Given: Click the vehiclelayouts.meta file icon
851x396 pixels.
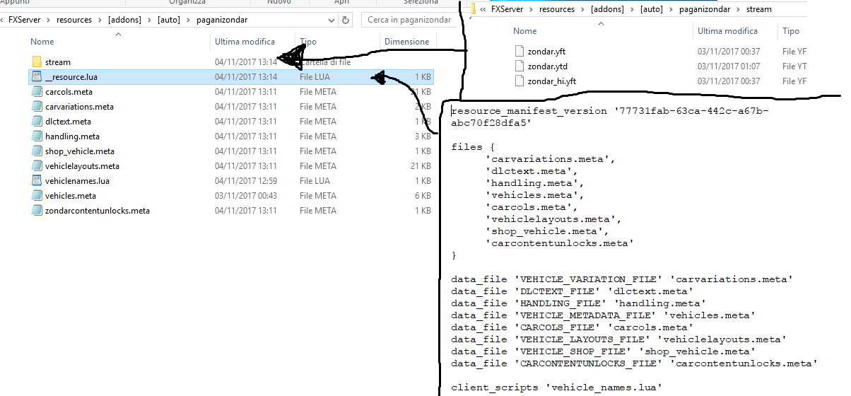Looking at the screenshot, I should (x=37, y=166).
